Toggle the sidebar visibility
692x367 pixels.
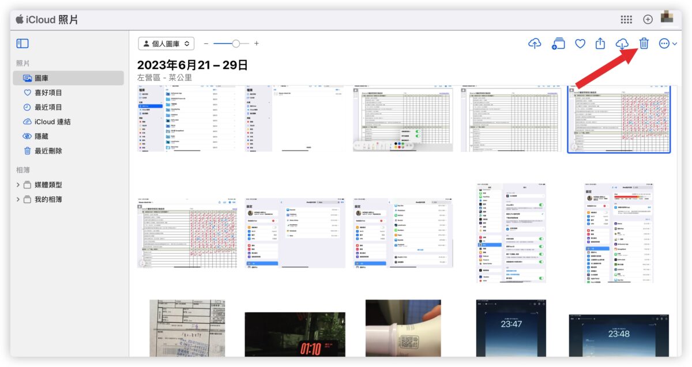click(x=22, y=44)
